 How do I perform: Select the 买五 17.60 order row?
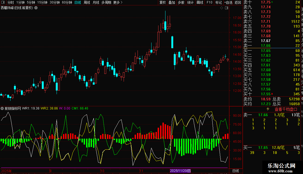point(272,70)
